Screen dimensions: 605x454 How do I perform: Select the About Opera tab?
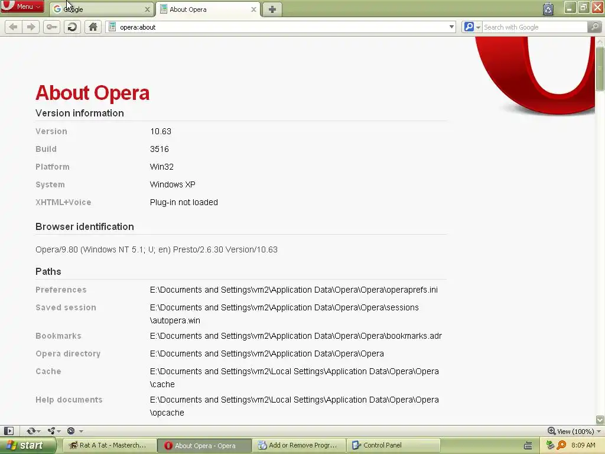207,9
